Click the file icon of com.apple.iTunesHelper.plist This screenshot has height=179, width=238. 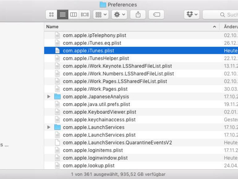tap(57, 58)
